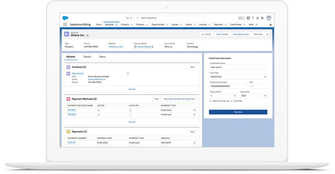Expand the Invoices nav chevron
Screen dimensions: 335x174
click(210, 25)
